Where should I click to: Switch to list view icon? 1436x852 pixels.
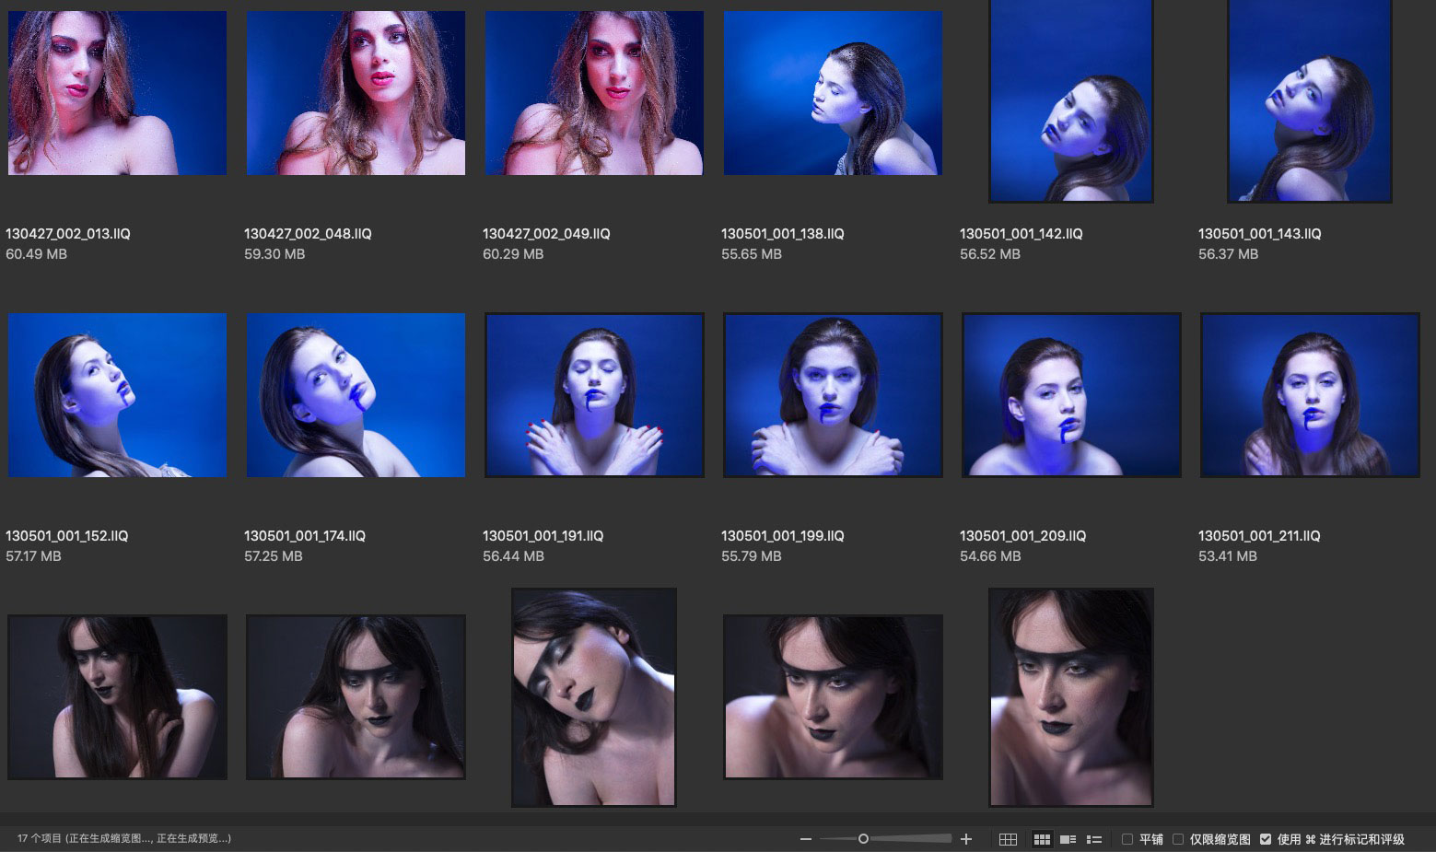pyautogui.click(x=1094, y=839)
